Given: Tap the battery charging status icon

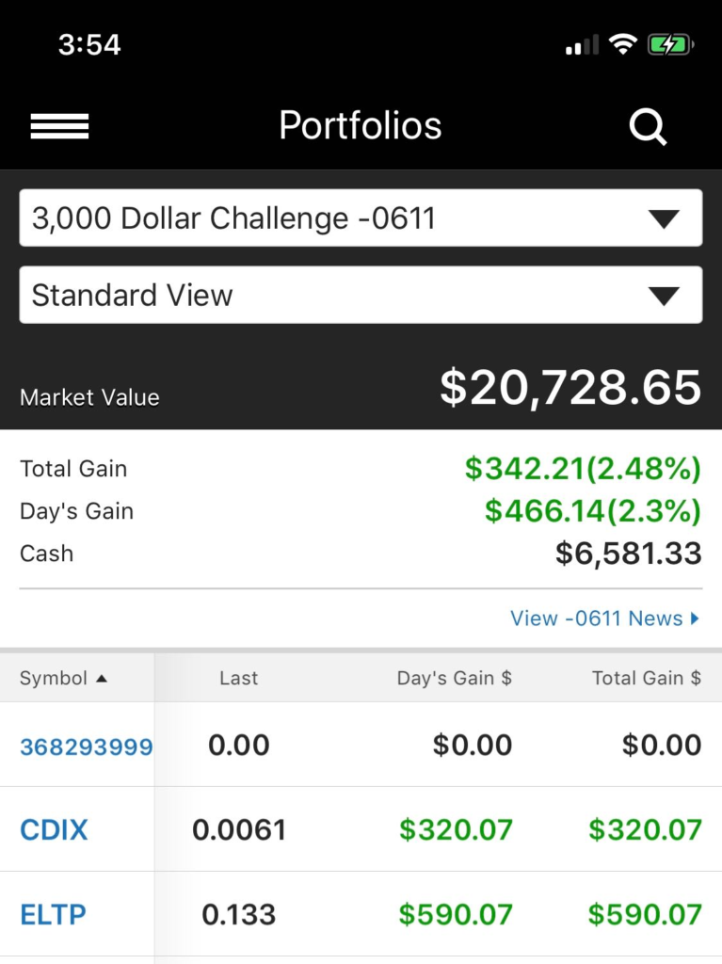Looking at the screenshot, I should pyautogui.click(x=670, y=45).
